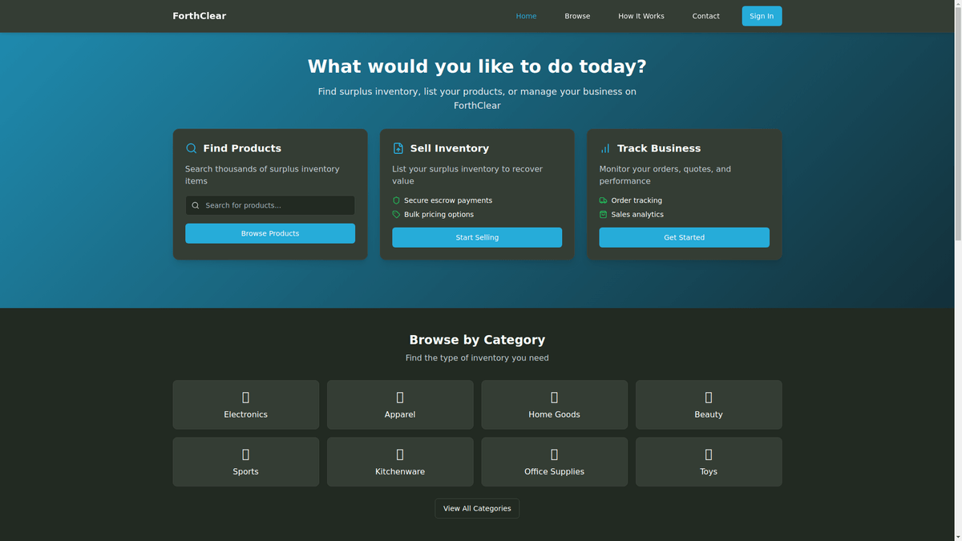The width and height of the screenshot is (962, 541).
Task: Click the file upload icon beside Sell Inventory
Action: click(398, 148)
